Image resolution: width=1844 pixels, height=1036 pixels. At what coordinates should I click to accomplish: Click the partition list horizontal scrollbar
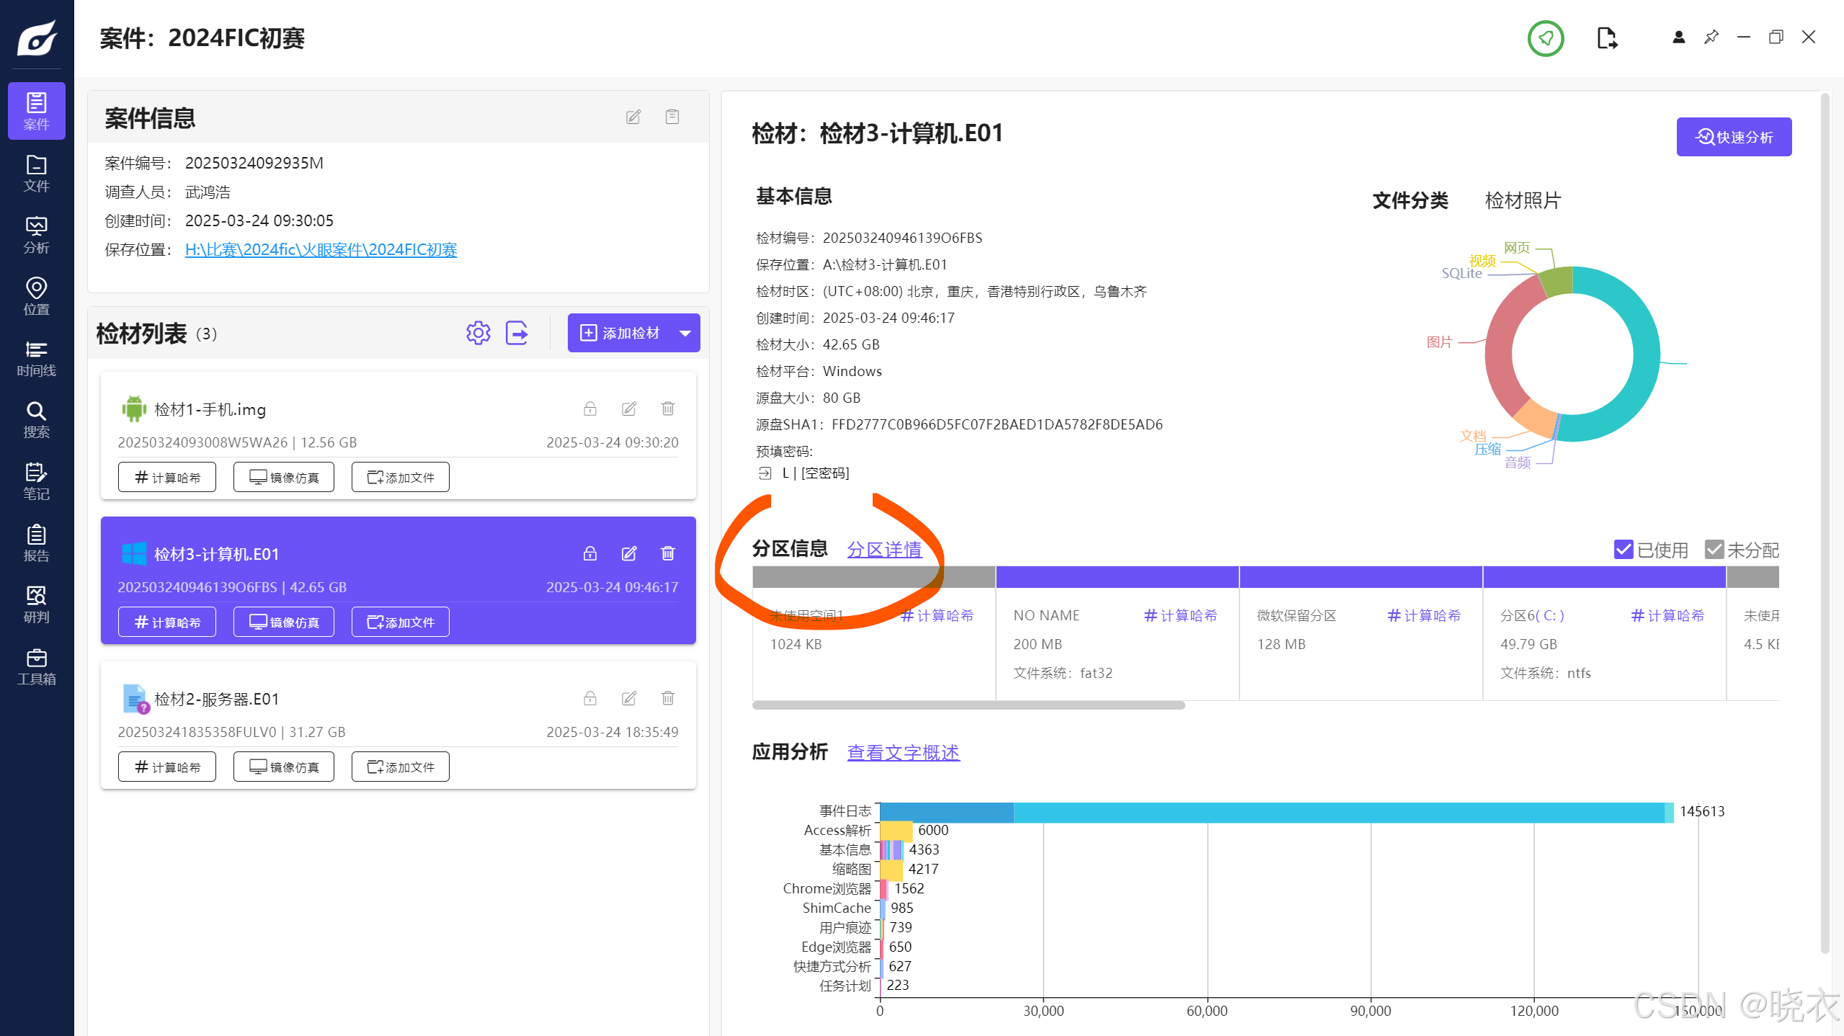pyautogui.click(x=968, y=705)
